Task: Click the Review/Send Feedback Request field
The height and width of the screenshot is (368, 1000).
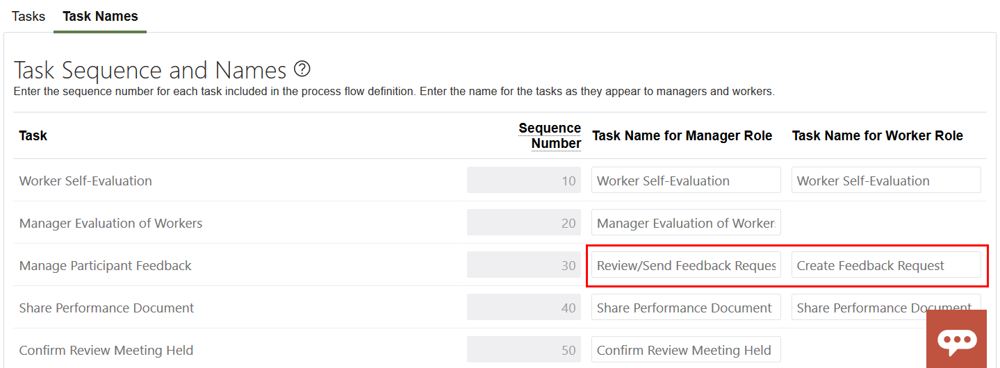Action: (x=686, y=265)
